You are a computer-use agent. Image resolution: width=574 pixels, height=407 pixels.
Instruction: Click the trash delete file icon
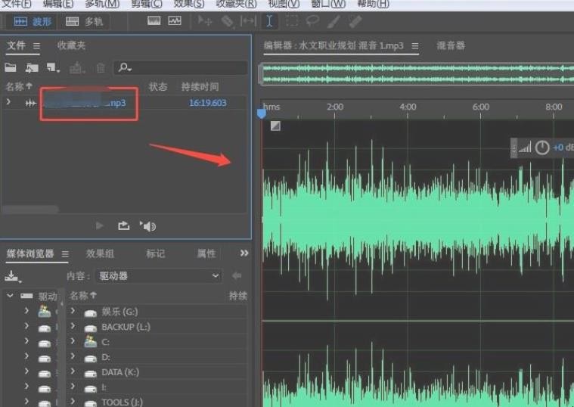point(101,68)
